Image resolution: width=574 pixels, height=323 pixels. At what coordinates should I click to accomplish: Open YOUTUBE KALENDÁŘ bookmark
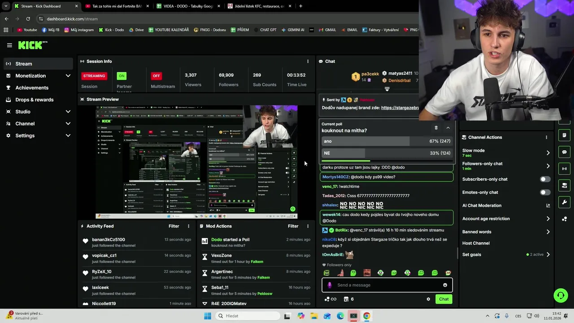coord(169,30)
